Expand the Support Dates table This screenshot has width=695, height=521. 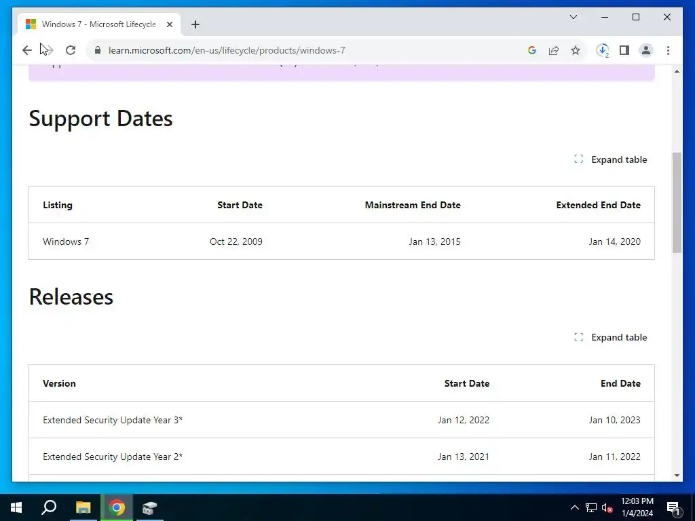coord(610,159)
